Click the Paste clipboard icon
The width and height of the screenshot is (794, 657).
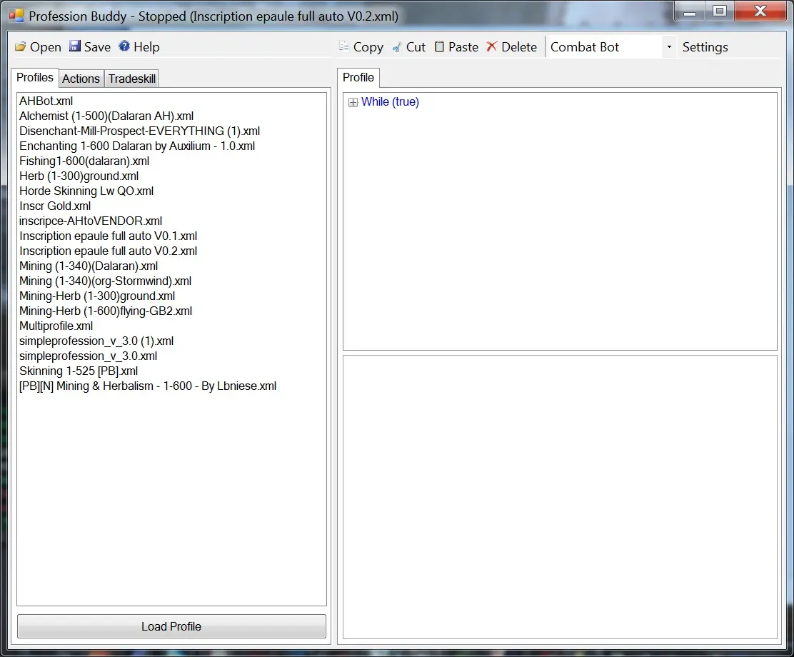[x=440, y=46]
